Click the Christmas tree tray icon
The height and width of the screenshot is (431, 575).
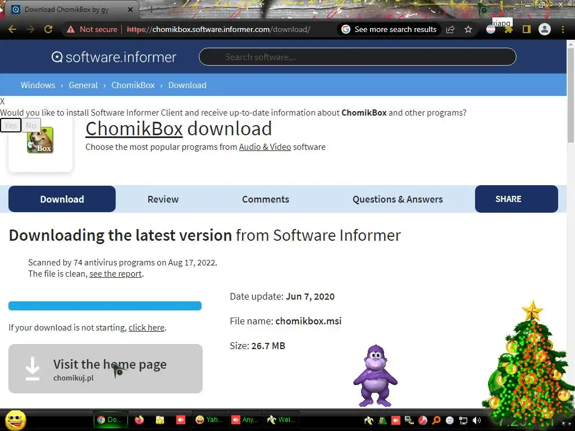pos(382,420)
